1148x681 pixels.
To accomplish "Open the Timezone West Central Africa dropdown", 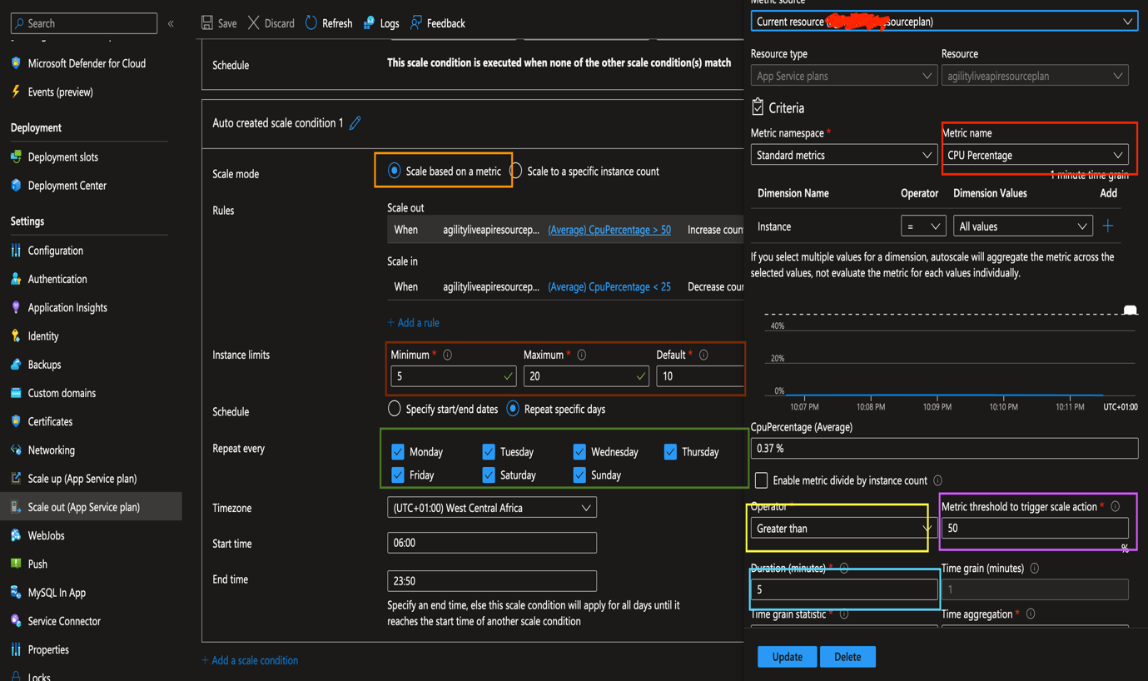I will click(x=492, y=508).
